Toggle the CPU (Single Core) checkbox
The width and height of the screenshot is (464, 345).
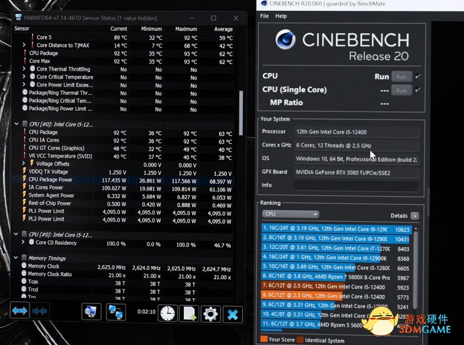(x=417, y=89)
